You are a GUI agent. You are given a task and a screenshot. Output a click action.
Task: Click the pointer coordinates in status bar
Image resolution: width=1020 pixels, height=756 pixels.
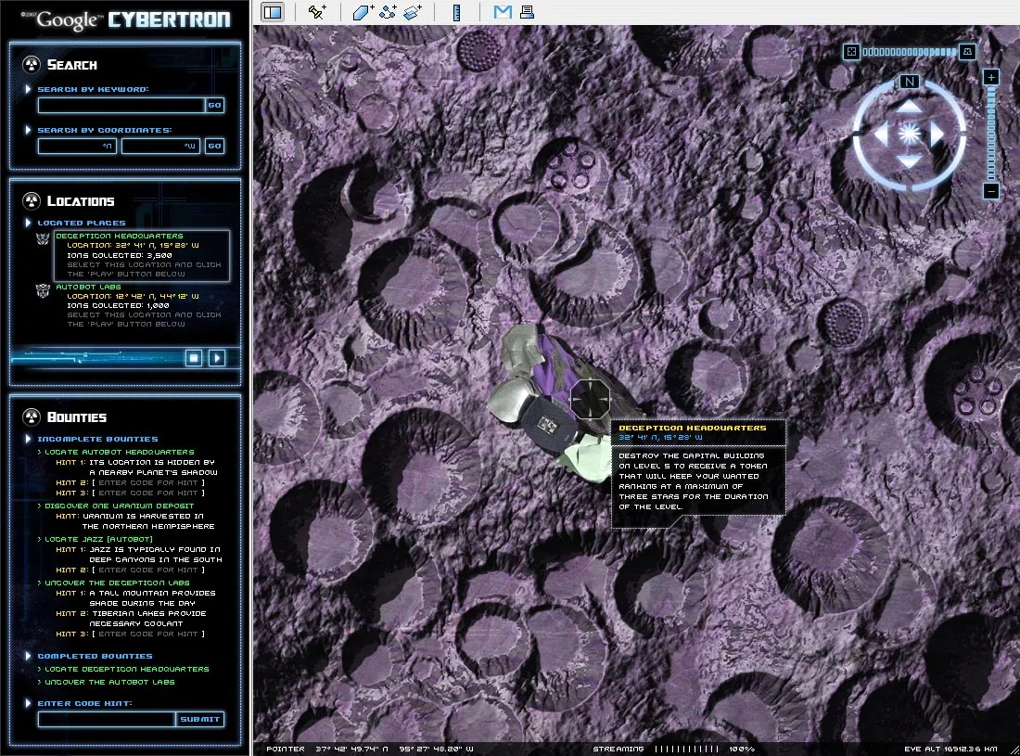tap(369, 749)
